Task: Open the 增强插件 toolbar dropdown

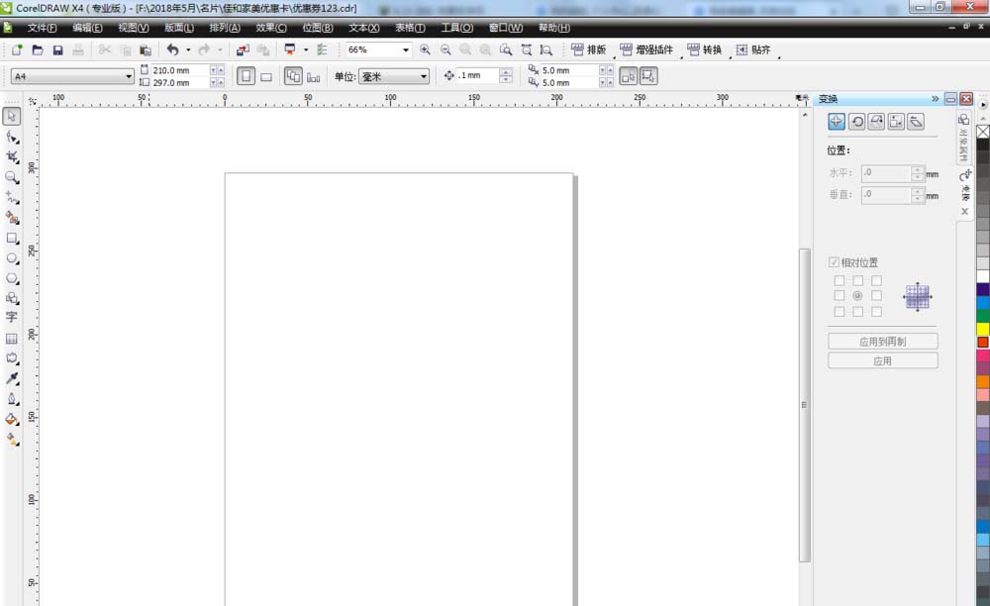Action: 646,50
